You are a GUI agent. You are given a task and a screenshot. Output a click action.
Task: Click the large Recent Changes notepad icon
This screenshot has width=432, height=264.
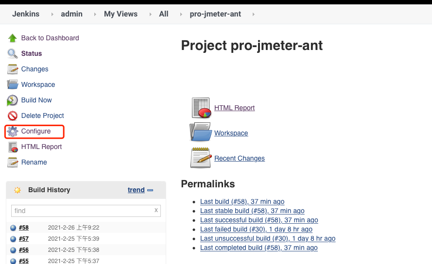pos(201,158)
